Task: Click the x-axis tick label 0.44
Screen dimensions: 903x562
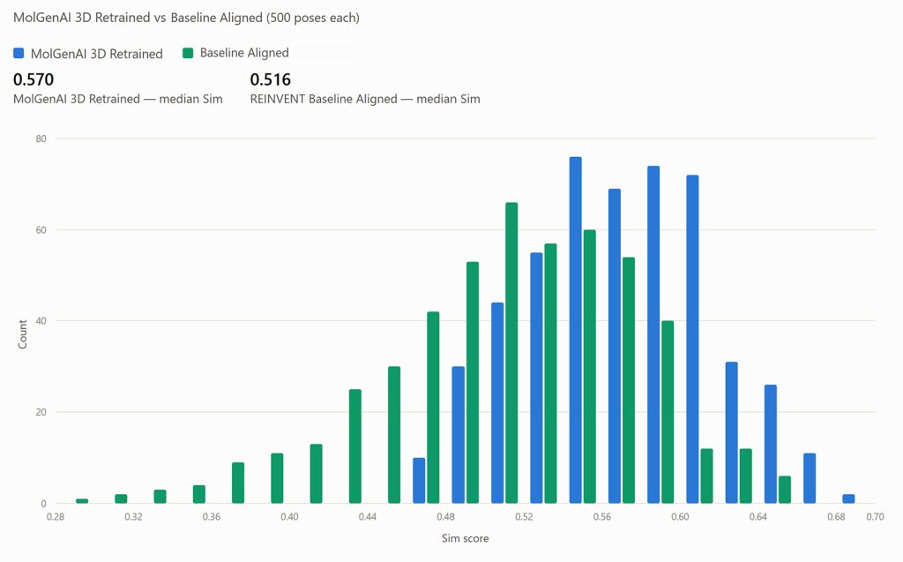Action: (x=368, y=516)
